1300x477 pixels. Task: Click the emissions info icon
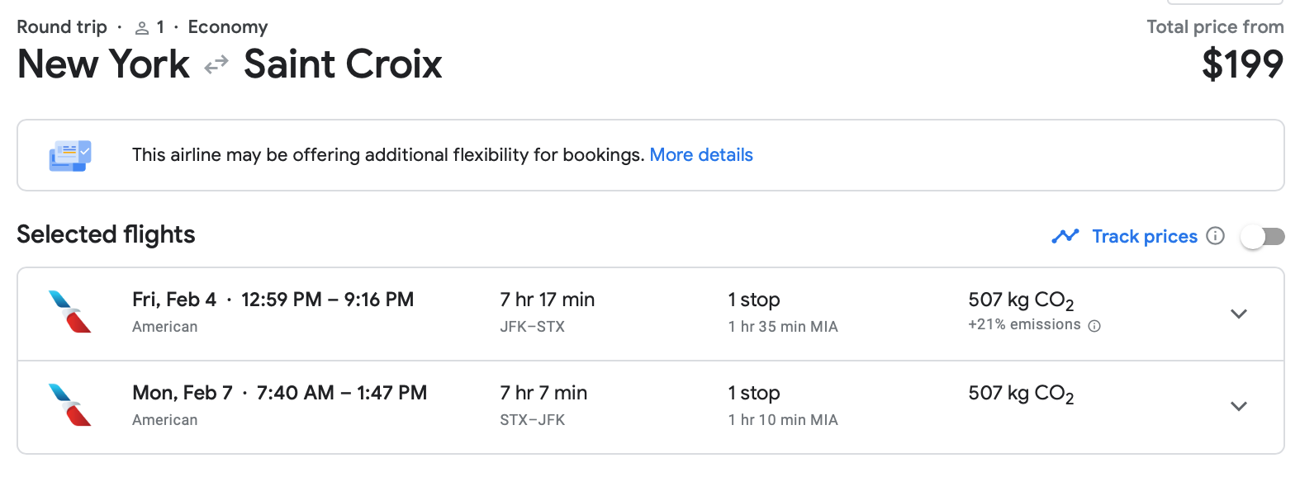coord(1094,326)
